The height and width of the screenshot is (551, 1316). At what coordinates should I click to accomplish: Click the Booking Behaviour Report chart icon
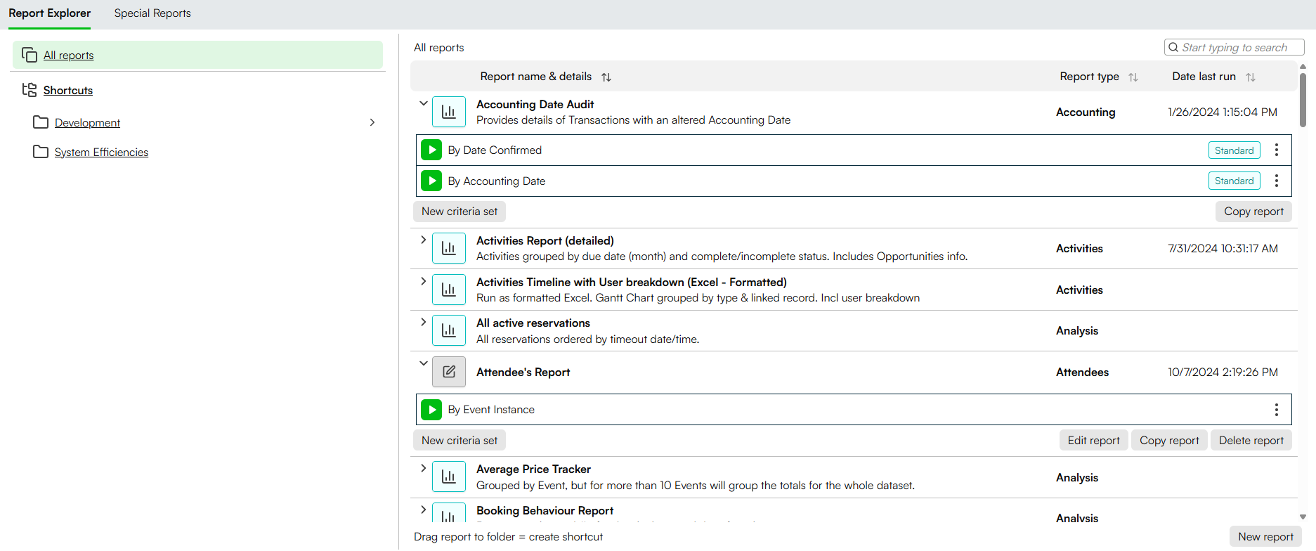(449, 513)
